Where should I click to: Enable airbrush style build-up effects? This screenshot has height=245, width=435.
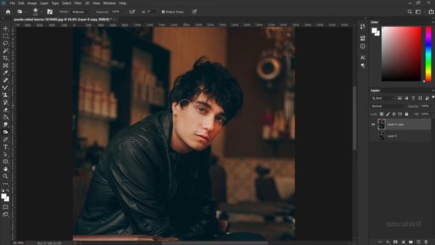(x=132, y=12)
